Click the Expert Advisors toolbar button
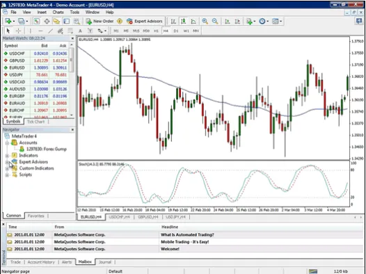 click(x=145, y=22)
